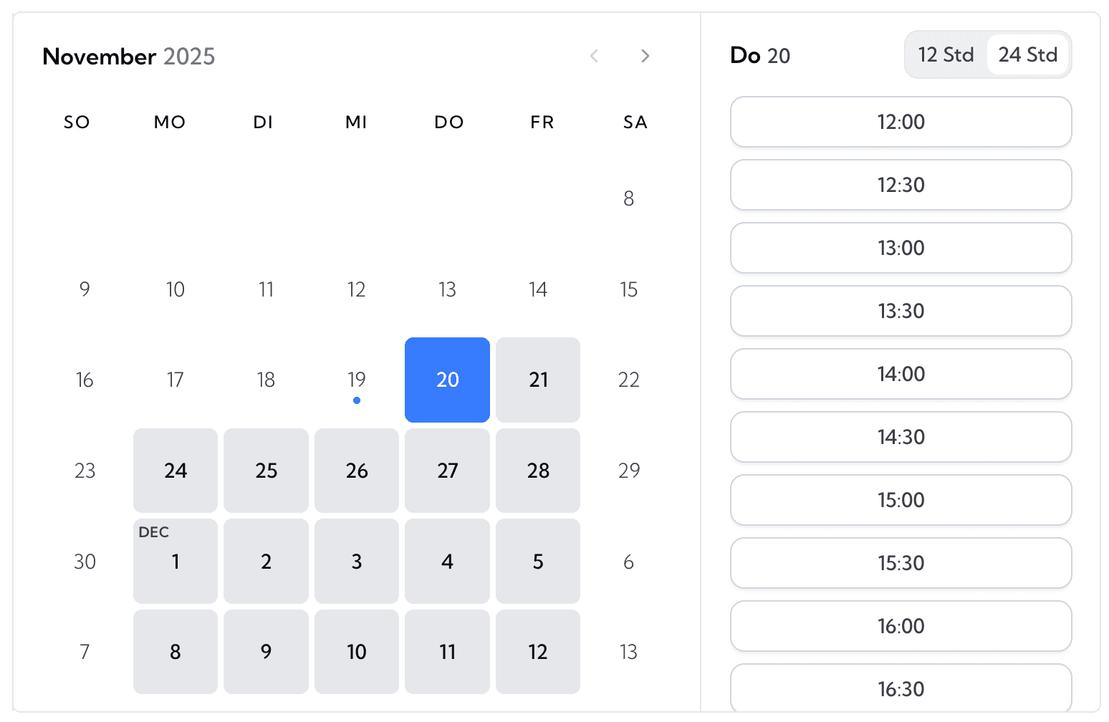Viewport: 1109px width, 722px height.
Task: Pick the 15:00 time slot
Action: click(901, 500)
